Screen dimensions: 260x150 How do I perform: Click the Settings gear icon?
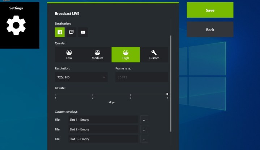point(16,25)
